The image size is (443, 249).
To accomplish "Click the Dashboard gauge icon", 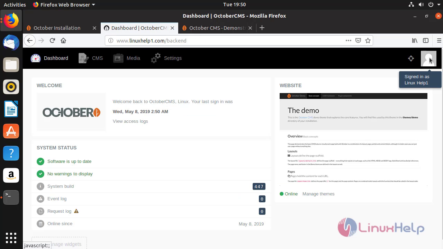I will 36,58.
